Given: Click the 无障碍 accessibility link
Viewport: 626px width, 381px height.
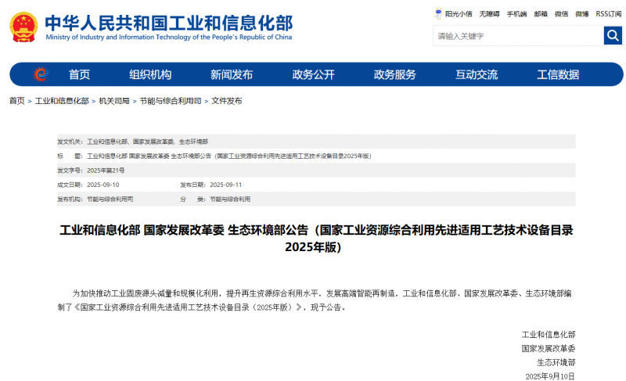Looking at the screenshot, I should coord(489,14).
